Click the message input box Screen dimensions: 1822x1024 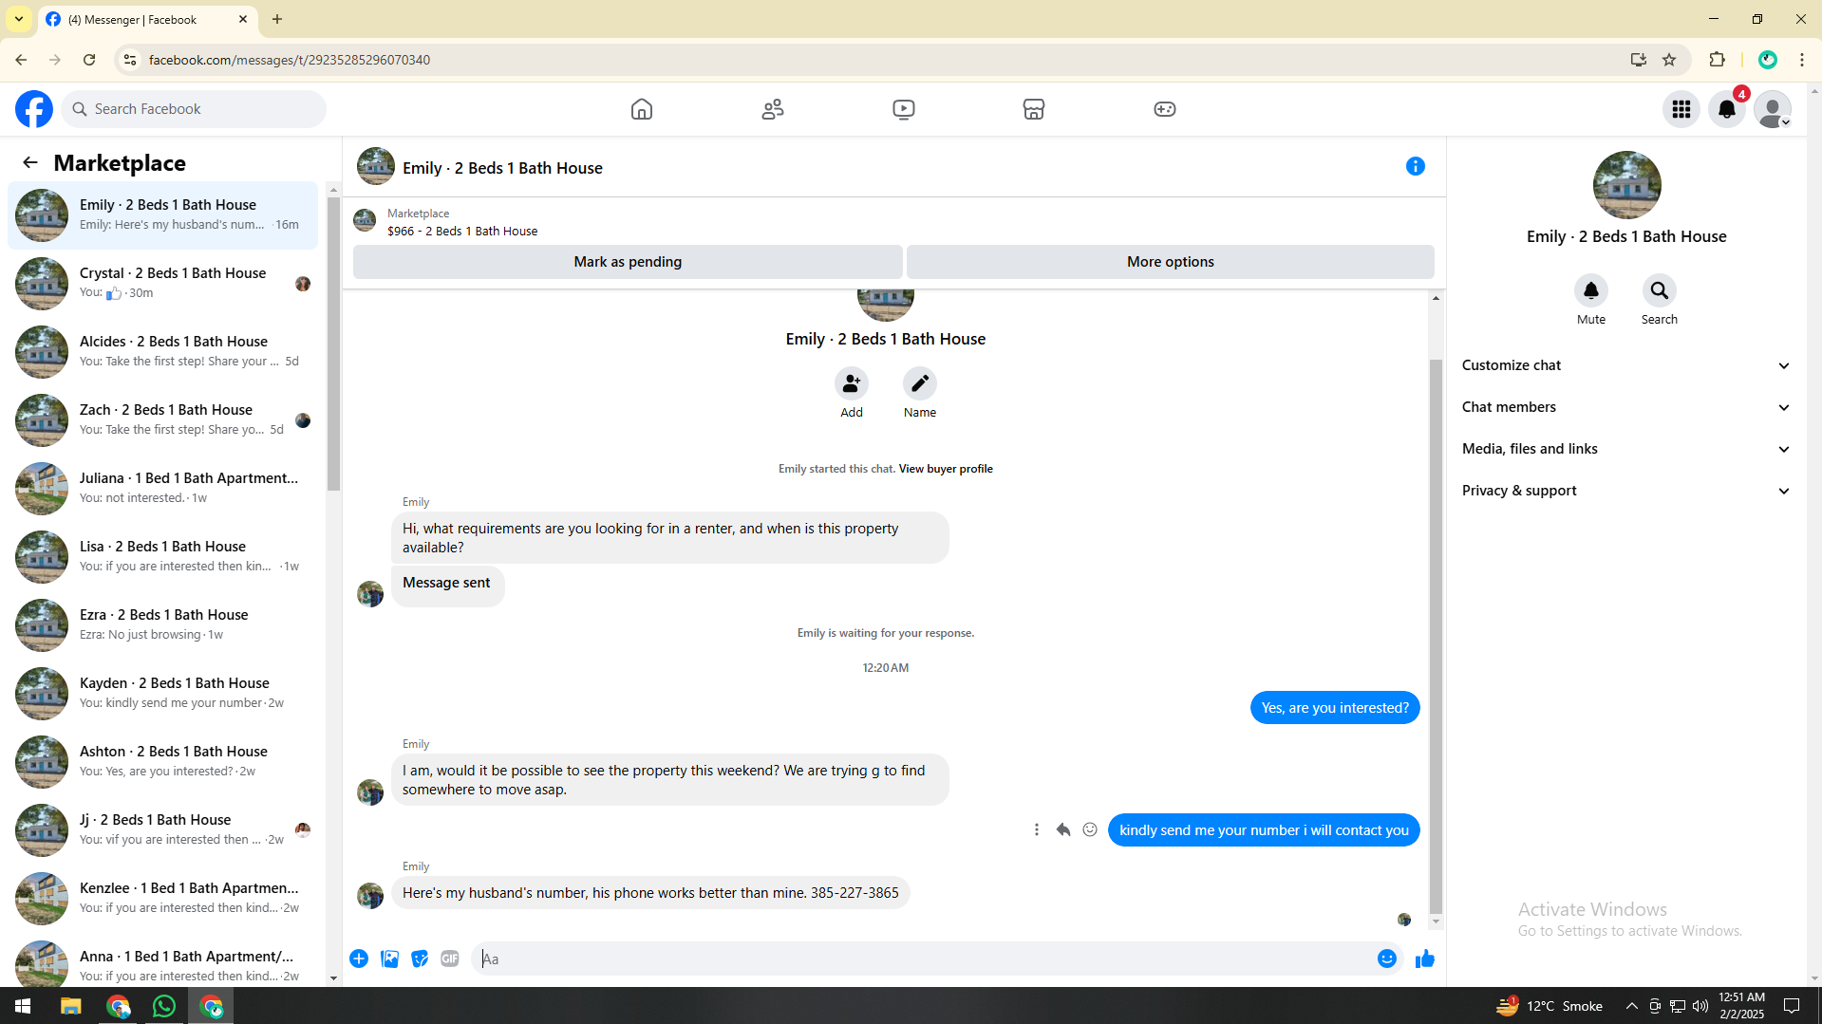tap(921, 959)
